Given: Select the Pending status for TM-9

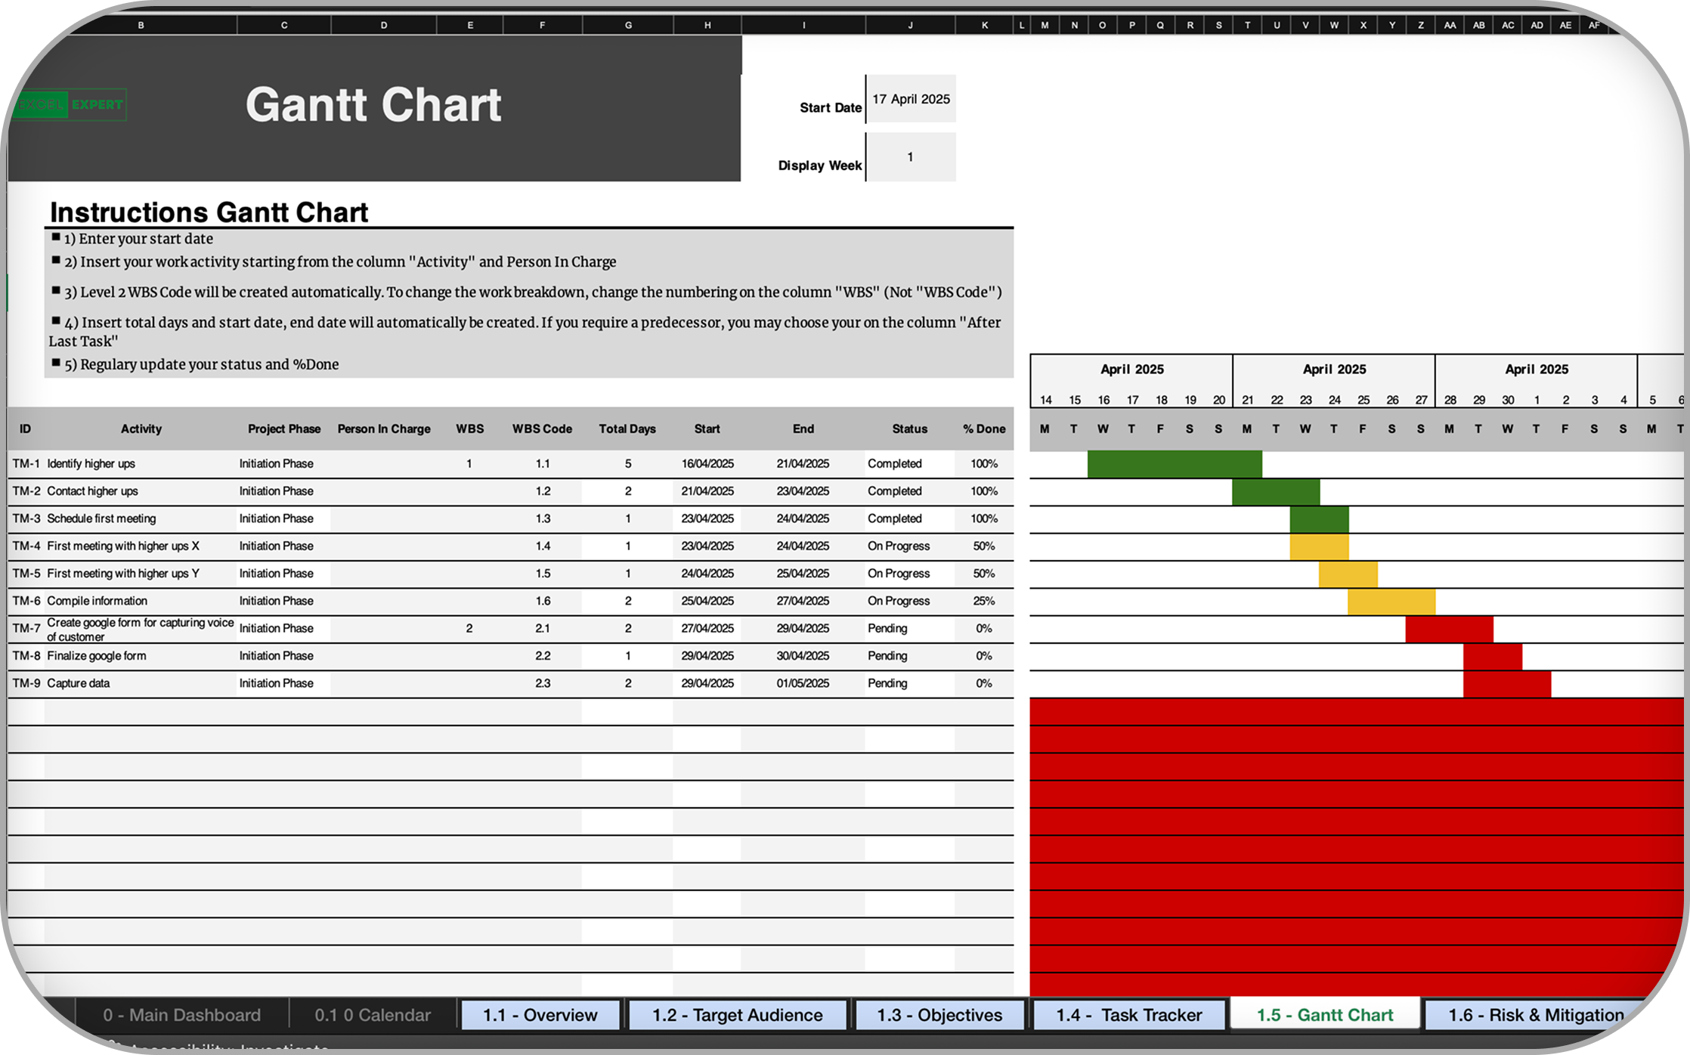Looking at the screenshot, I should [x=887, y=683].
